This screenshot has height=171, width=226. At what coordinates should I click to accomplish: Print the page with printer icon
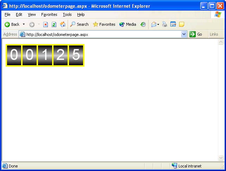pyautogui.click(x=165, y=24)
